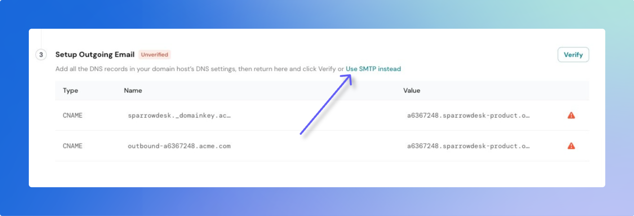Select the Value column header
The image size is (634, 216).
[x=412, y=91]
